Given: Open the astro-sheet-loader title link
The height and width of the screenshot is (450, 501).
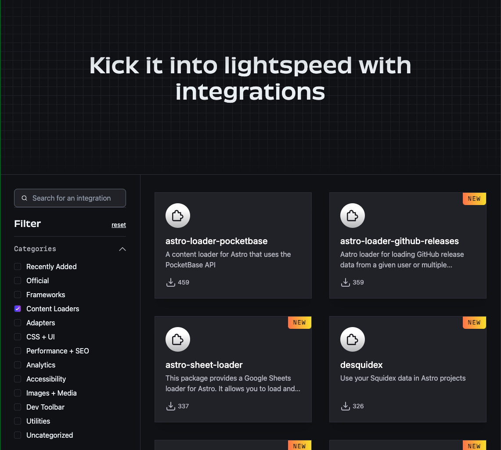Looking at the screenshot, I should (204, 365).
